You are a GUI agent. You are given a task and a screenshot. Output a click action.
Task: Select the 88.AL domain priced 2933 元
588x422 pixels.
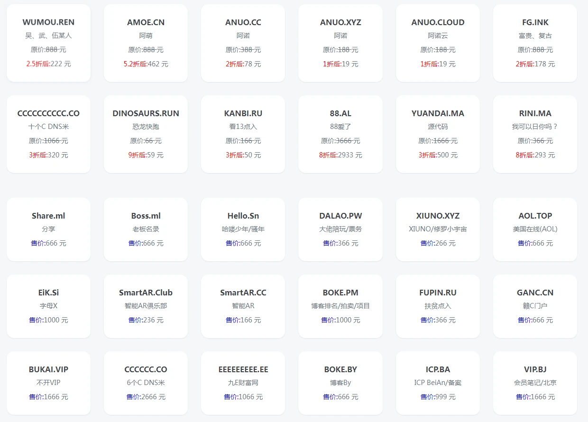(x=340, y=134)
